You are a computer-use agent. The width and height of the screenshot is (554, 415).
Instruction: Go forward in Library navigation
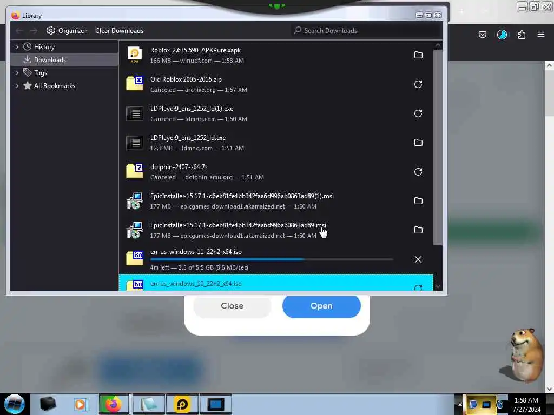34,31
